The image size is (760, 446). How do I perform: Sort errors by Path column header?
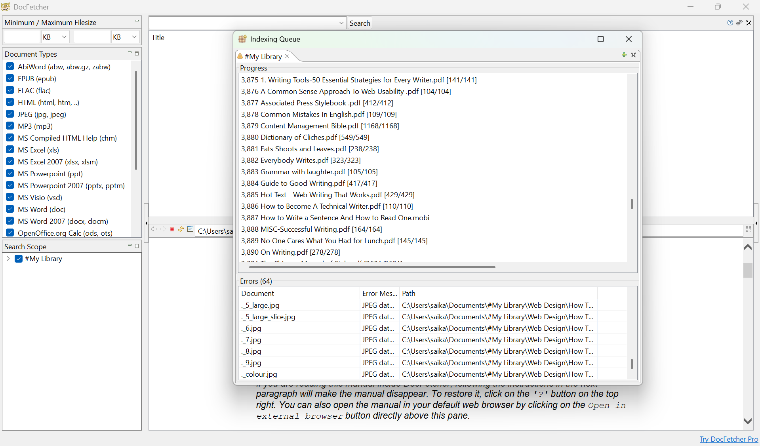click(498, 294)
